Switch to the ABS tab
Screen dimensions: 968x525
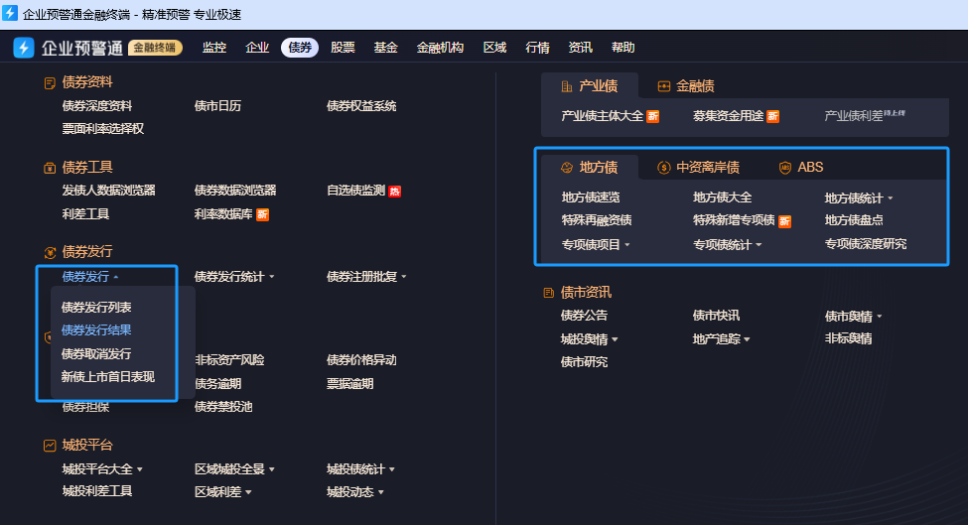click(x=800, y=167)
